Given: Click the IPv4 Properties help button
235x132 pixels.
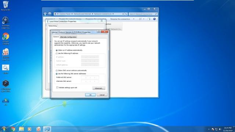Looking at the screenshot, I should (99, 32).
